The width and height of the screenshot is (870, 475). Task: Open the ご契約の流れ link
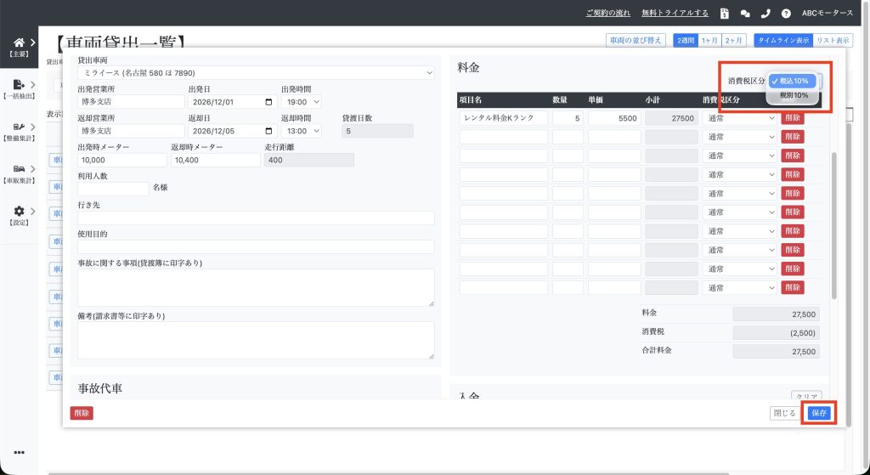(x=608, y=14)
